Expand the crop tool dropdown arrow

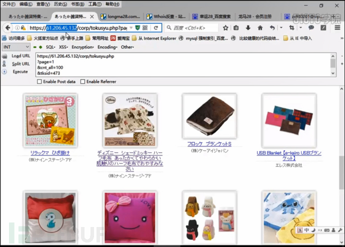tap(300, 28)
